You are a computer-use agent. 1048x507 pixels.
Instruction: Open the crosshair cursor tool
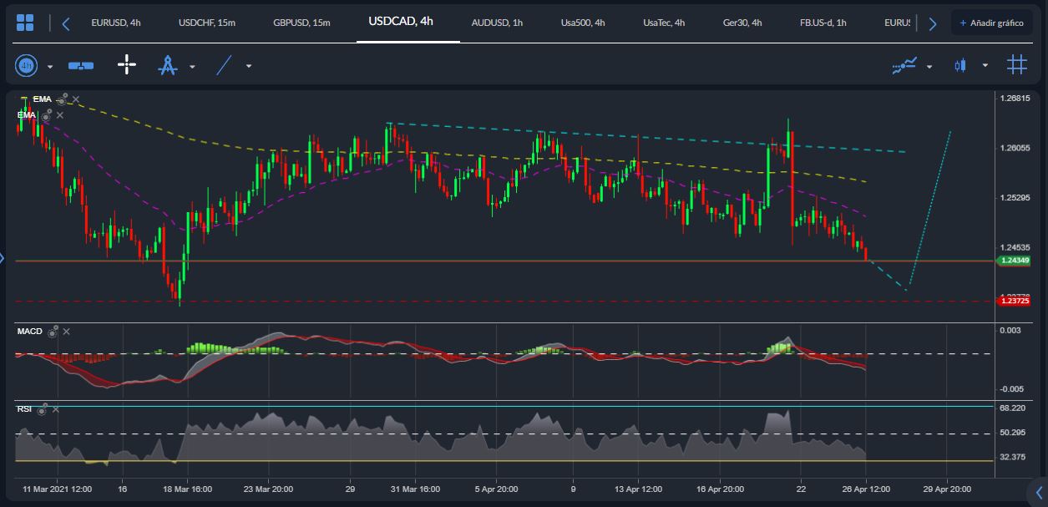point(126,64)
